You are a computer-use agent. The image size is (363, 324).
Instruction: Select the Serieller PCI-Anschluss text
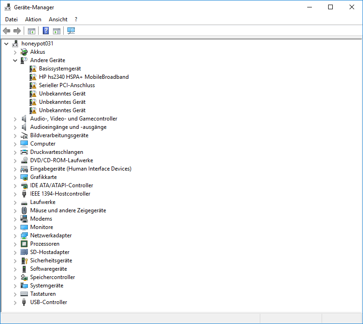point(67,85)
